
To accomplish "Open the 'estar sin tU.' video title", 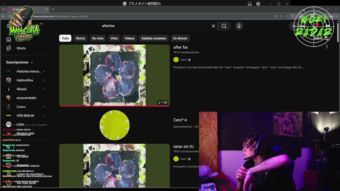I will coord(184,146).
